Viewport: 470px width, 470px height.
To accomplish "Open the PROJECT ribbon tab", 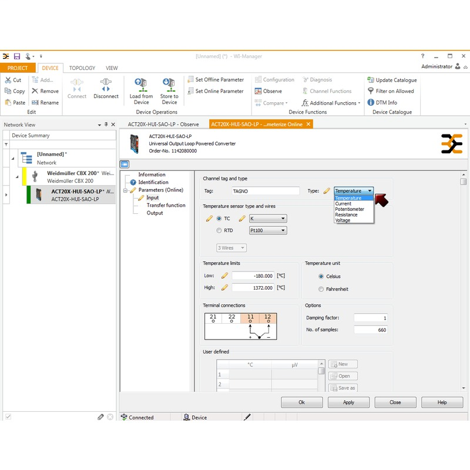I will click(18, 68).
